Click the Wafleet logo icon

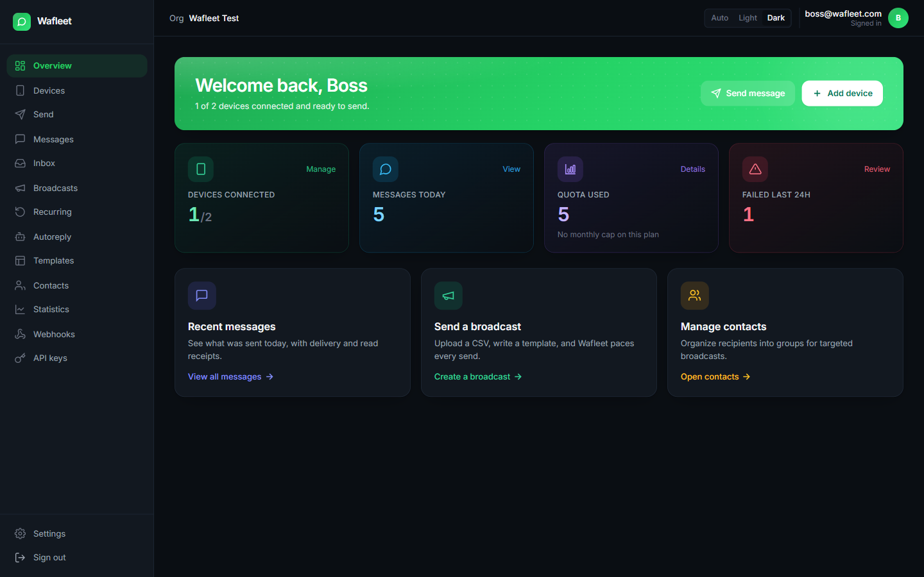pos(22,22)
